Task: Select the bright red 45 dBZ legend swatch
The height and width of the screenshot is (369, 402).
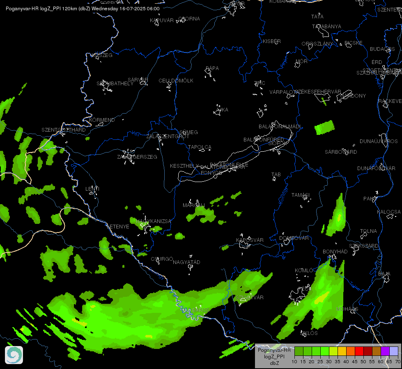Action: click(x=359, y=351)
